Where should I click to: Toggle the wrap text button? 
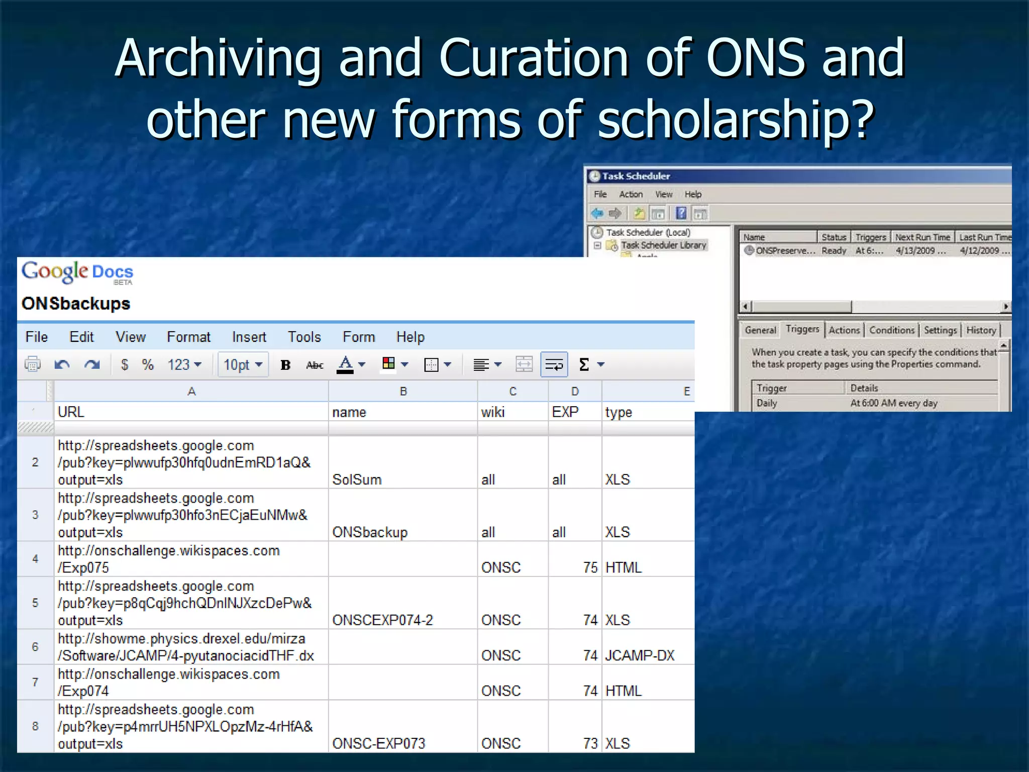(x=554, y=364)
